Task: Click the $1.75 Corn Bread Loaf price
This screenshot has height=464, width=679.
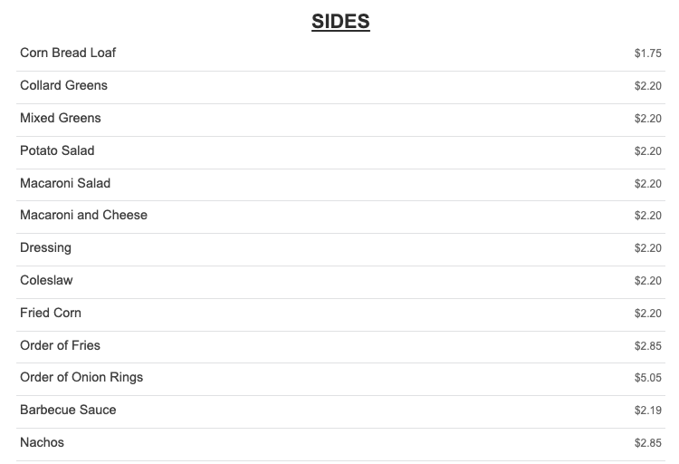Action: (648, 53)
